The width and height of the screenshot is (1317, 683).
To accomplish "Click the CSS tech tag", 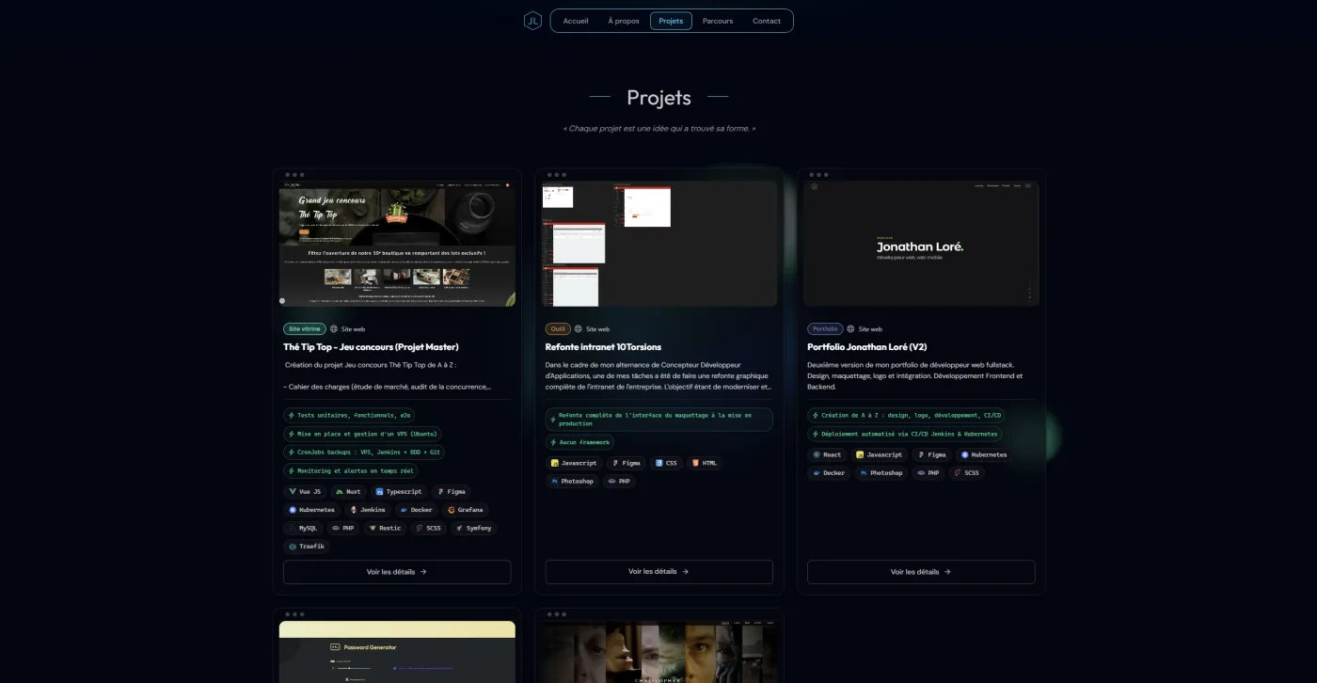I will tap(666, 463).
